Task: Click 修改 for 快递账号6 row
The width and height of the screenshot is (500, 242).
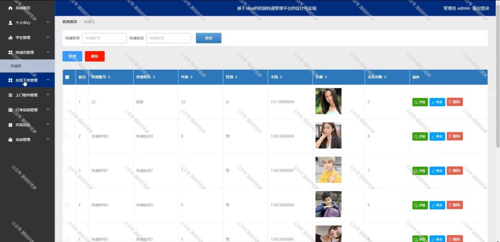Action: point(437,205)
